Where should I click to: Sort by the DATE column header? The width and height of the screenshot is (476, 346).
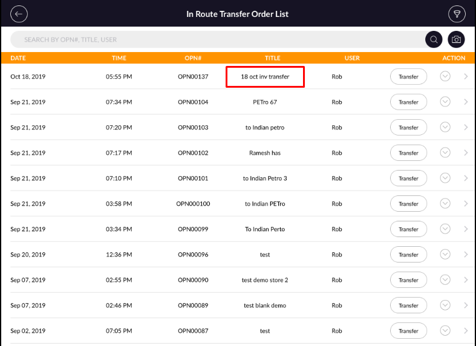[18, 58]
